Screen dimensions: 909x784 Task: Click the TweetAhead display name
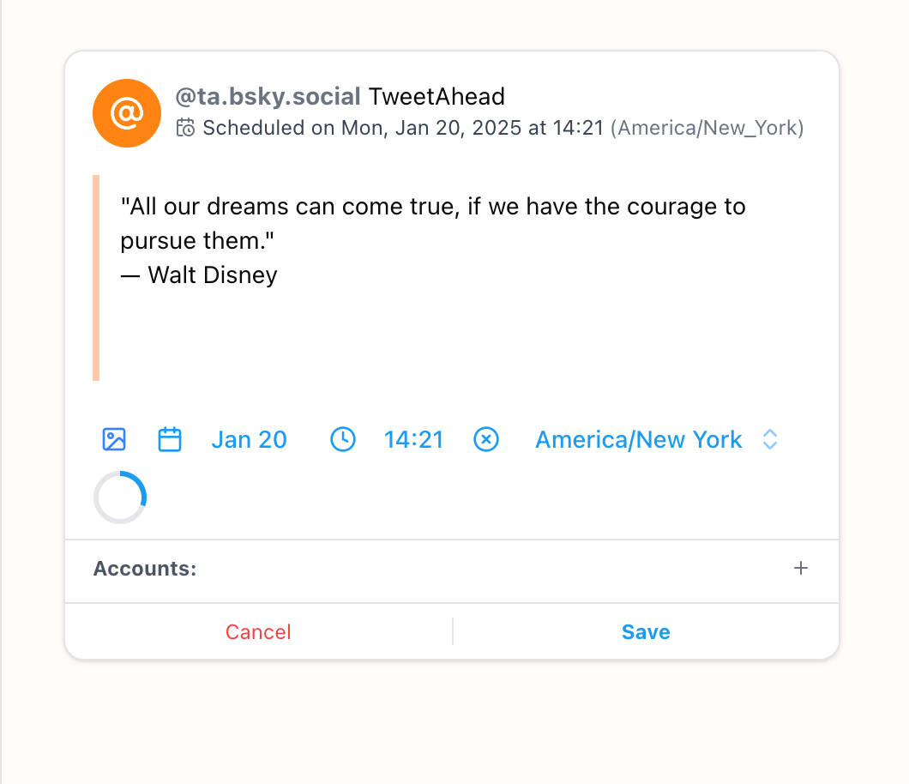pyautogui.click(x=436, y=97)
